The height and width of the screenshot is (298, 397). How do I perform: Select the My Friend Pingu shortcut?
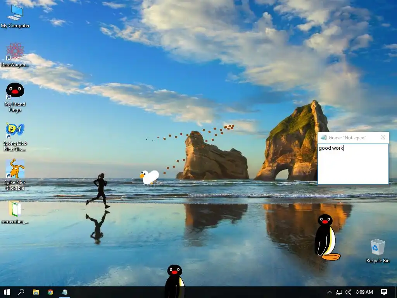(x=15, y=97)
